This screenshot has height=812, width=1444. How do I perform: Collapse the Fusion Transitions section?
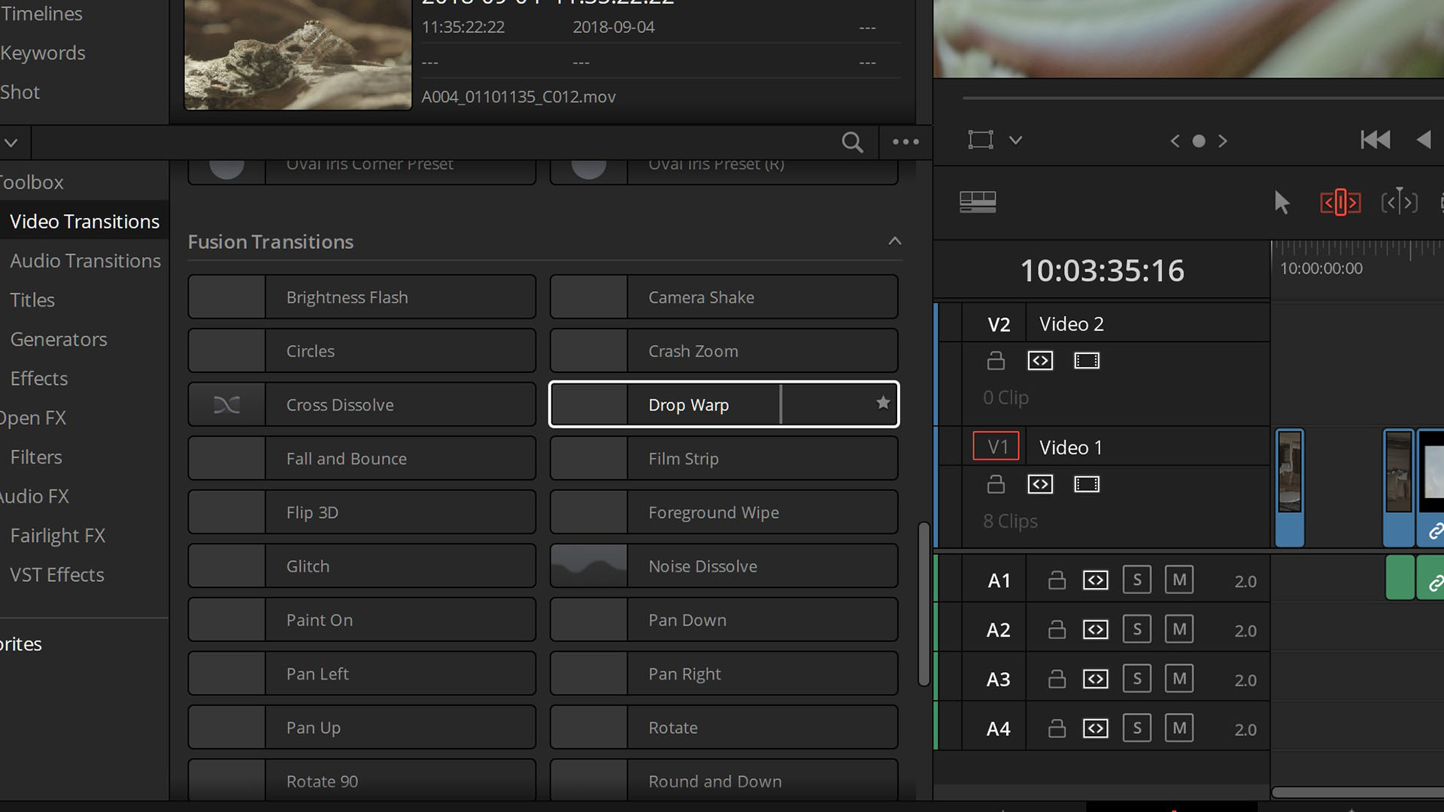(x=894, y=241)
